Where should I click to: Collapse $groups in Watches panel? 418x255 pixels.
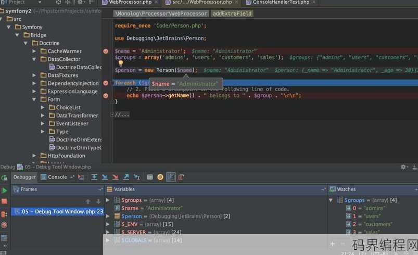(331, 200)
